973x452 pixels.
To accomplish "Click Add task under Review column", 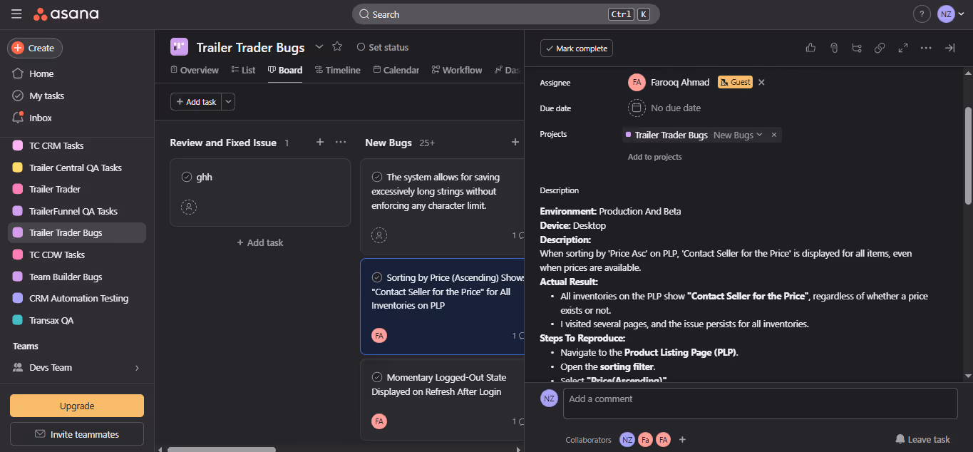I will 260,242.
